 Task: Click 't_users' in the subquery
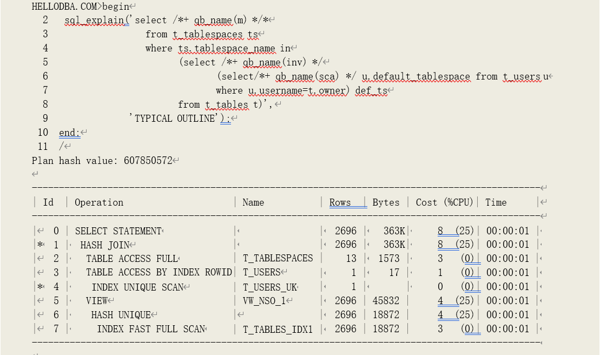[x=522, y=76]
